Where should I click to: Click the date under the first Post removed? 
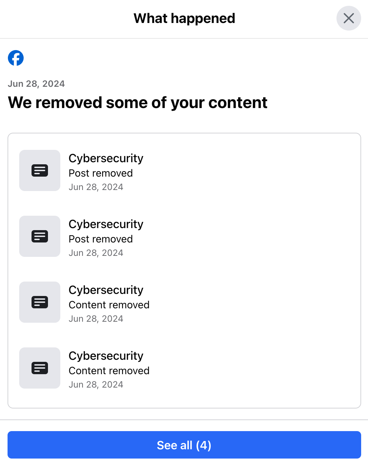coord(96,187)
